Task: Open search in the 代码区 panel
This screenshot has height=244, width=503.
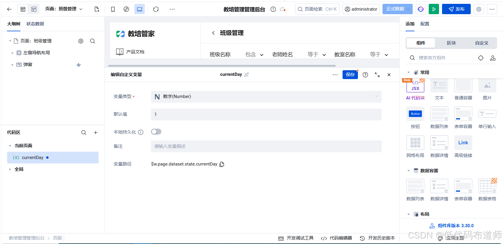Action: coord(84,133)
